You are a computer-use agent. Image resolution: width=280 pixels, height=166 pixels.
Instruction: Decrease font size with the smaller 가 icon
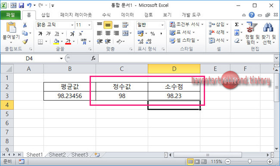tap(81, 34)
